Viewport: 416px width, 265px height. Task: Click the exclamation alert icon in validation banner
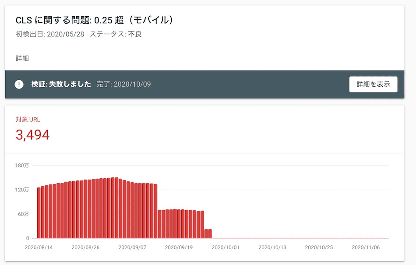pos(19,84)
